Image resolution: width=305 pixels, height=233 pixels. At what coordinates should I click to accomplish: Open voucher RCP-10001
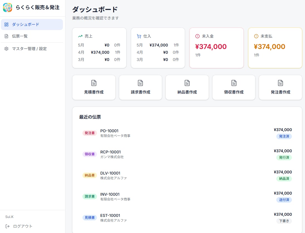187,154
